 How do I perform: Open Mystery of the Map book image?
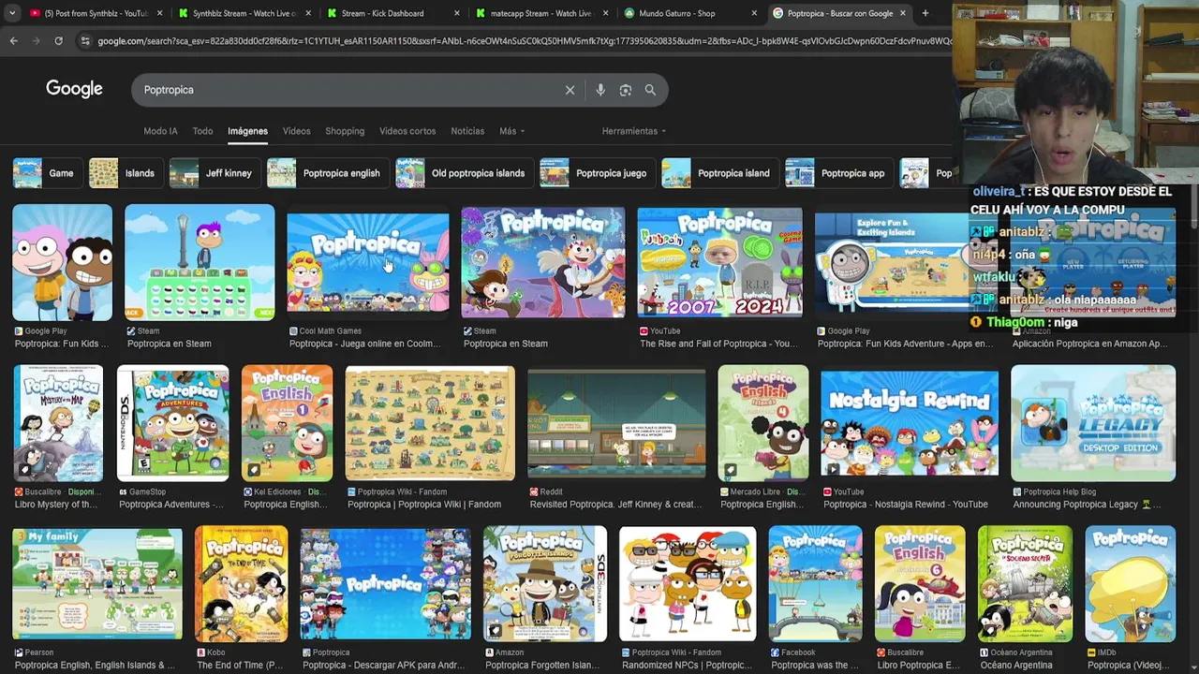click(58, 423)
